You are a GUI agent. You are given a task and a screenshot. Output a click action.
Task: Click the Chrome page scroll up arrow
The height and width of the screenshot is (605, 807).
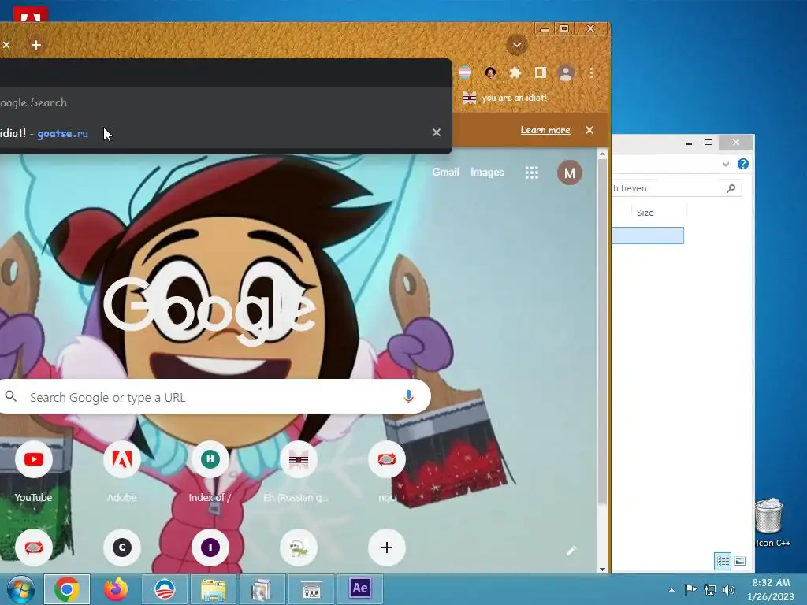coord(602,154)
